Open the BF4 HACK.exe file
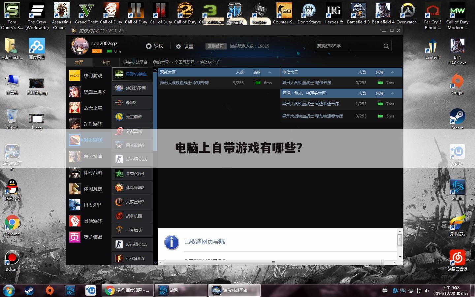This screenshot has width=475, height=297. pyautogui.click(x=457, y=51)
